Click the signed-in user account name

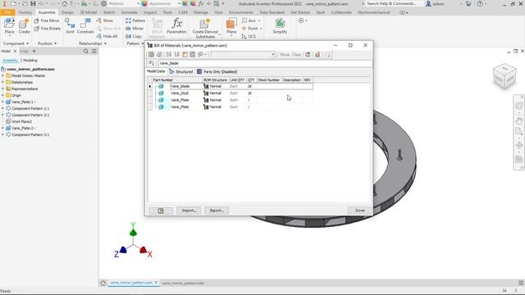point(438,3)
